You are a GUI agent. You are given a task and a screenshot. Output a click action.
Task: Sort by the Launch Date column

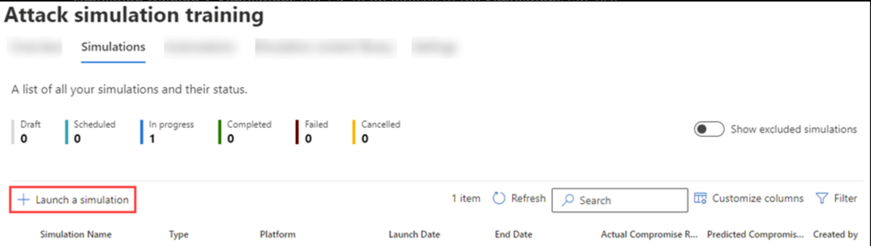point(414,234)
